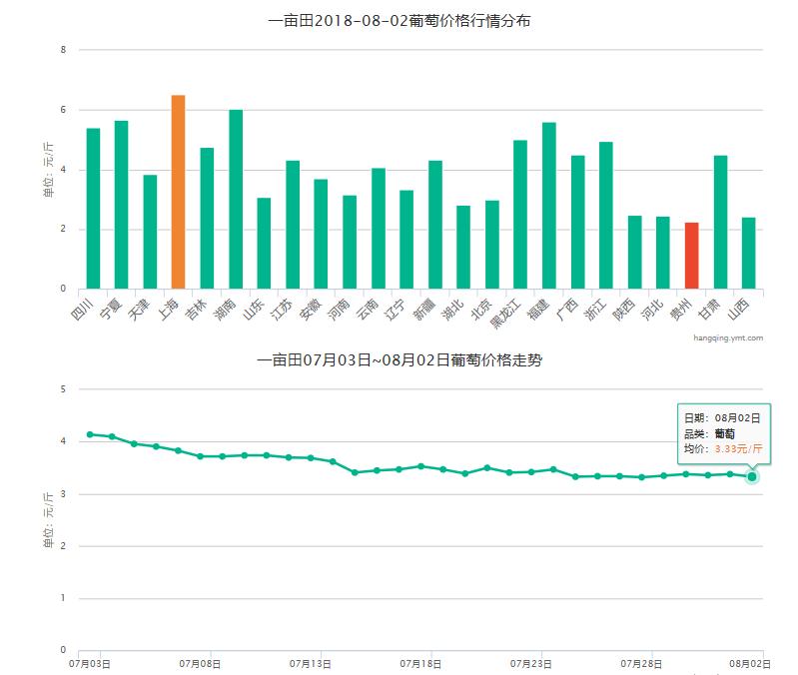Click the 浙江 green bar
The width and height of the screenshot is (798, 675).
point(605,215)
